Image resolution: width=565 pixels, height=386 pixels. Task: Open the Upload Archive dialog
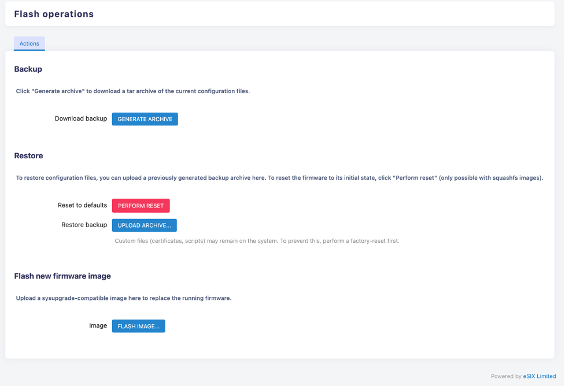pos(144,225)
